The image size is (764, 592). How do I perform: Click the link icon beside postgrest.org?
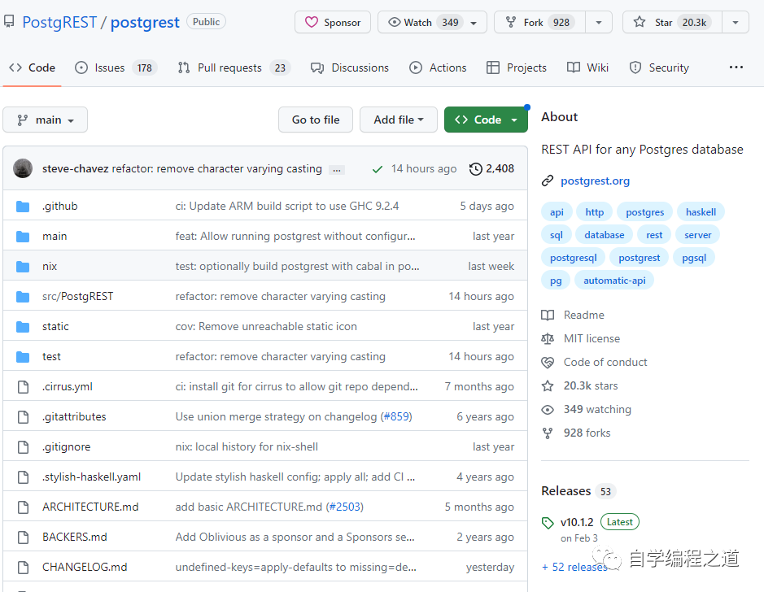pyautogui.click(x=548, y=181)
